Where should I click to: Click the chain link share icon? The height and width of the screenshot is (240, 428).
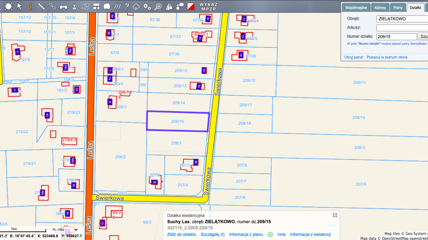(x=52, y=6)
